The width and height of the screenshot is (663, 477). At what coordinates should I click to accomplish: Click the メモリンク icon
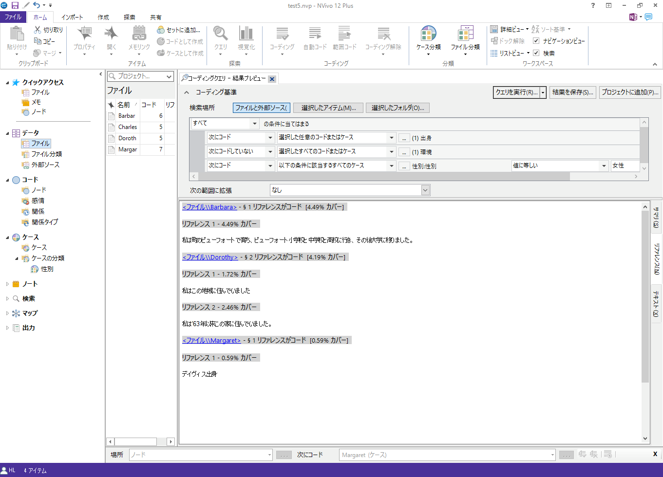(139, 34)
